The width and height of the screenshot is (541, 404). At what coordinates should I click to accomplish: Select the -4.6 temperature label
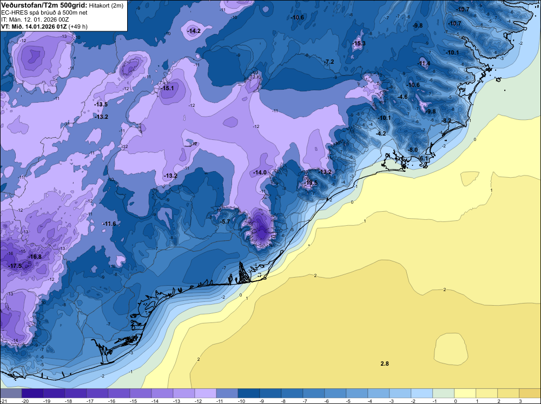403,97
